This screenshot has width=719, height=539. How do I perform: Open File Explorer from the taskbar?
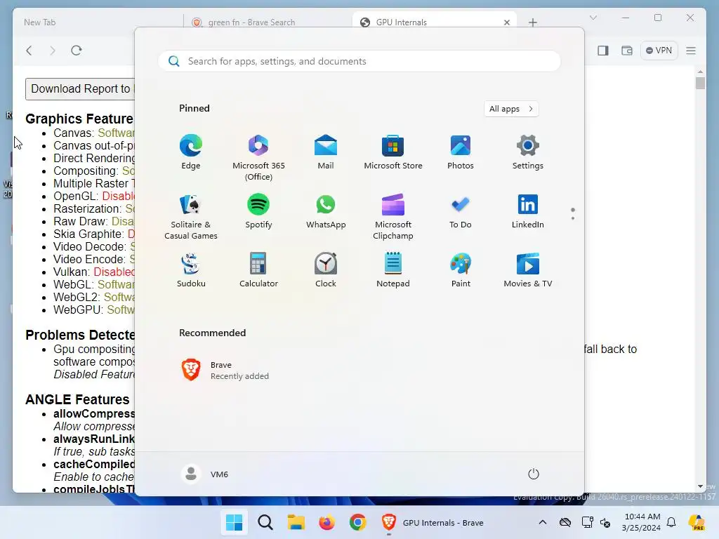tap(296, 522)
